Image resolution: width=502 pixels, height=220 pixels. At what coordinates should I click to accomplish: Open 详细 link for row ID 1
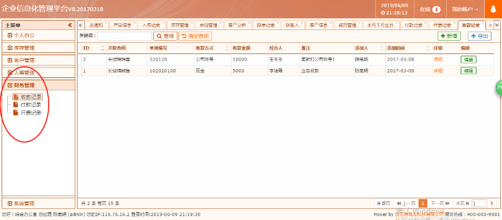(x=438, y=71)
